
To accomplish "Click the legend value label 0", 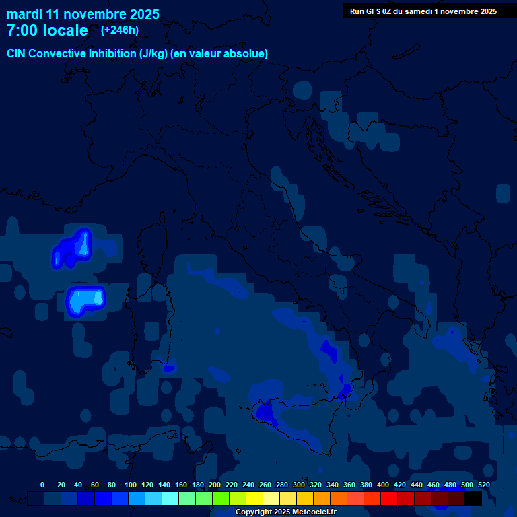I will click(42, 485).
